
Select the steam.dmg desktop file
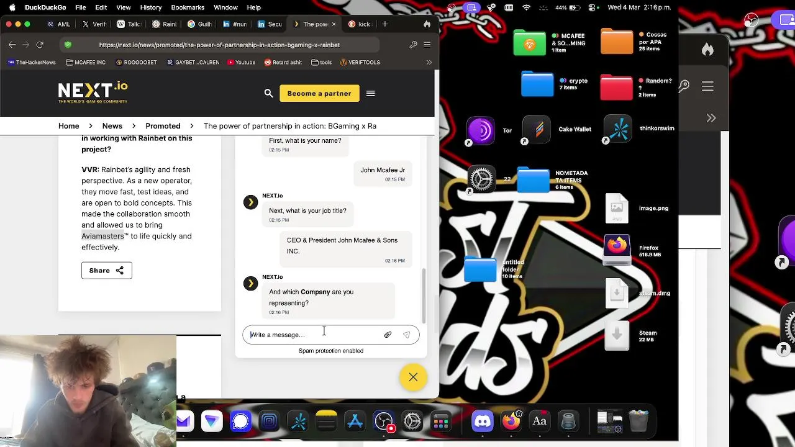point(617,293)
